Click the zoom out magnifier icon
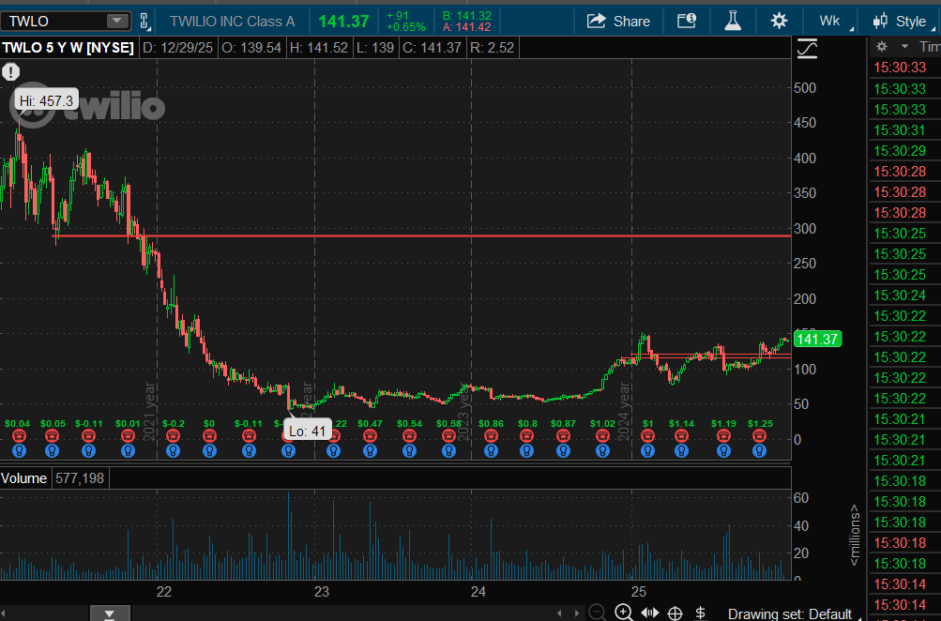This screenshot has height=621, width=941. coord(597,613)
